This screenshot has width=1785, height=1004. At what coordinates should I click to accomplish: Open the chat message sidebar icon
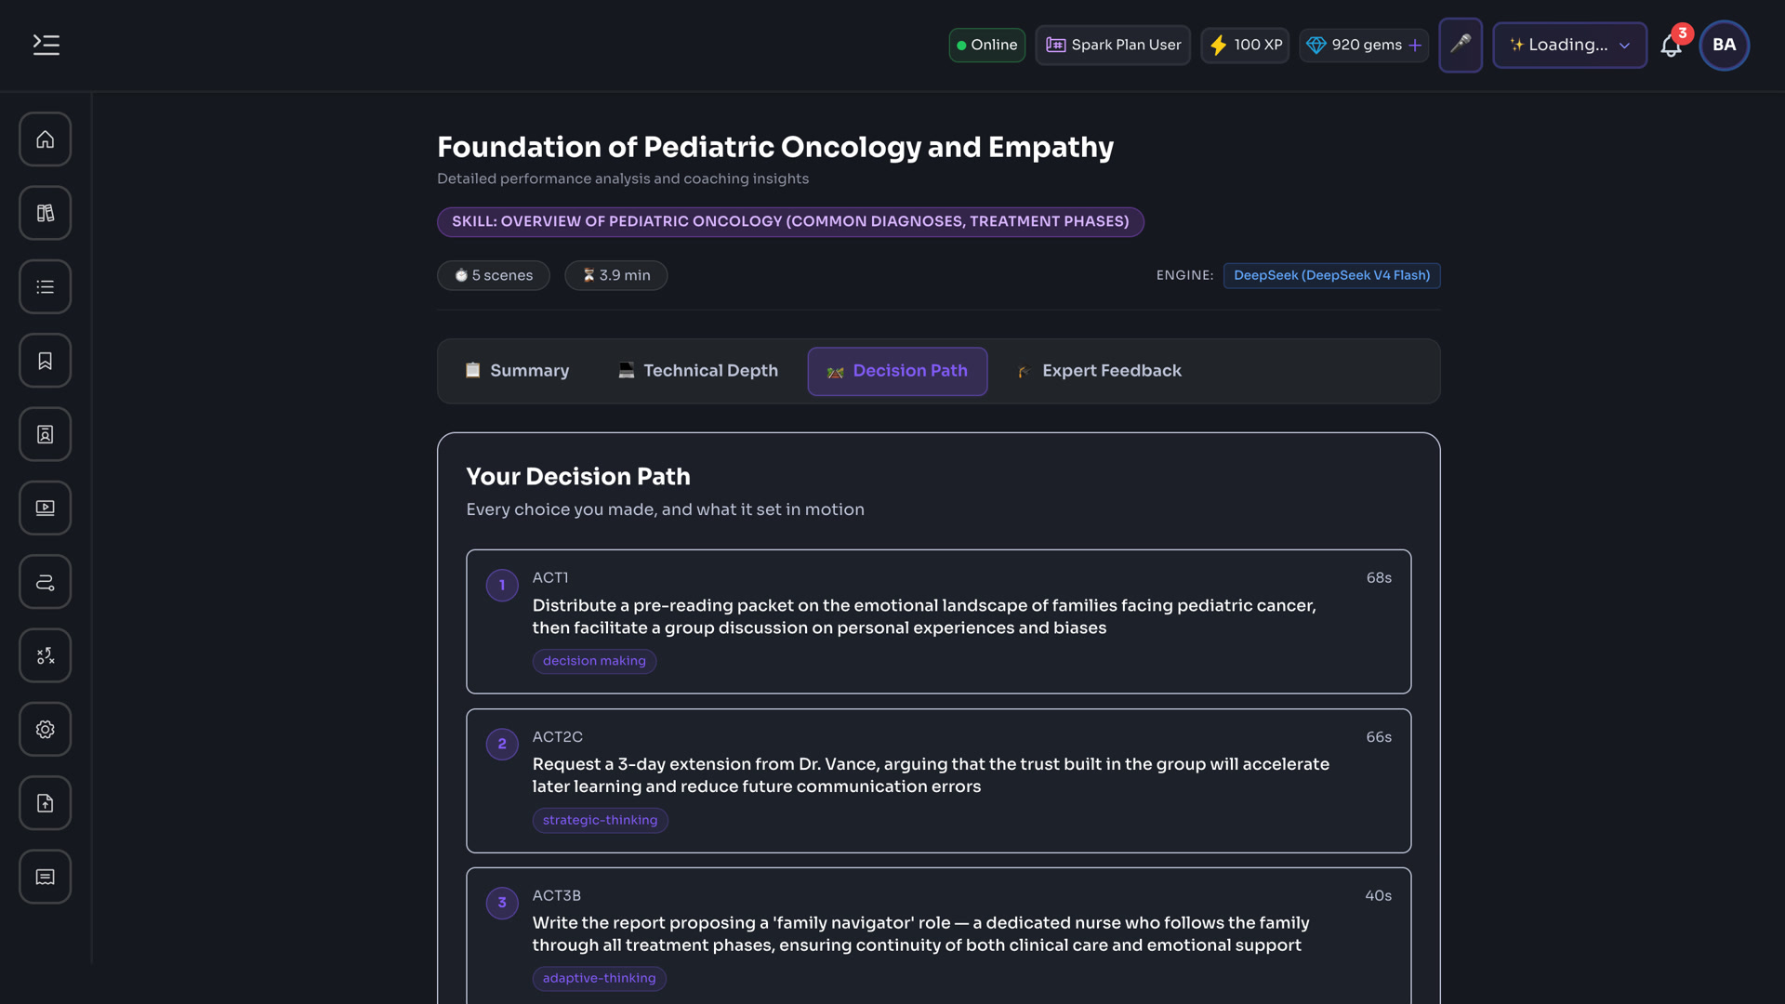click(x=45, y=877)
